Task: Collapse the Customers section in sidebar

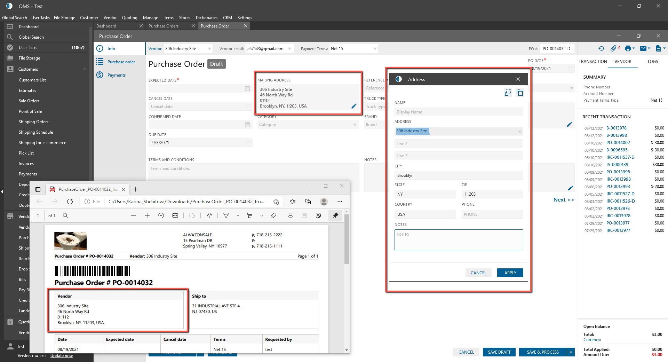Action: [x=84, y=69]
